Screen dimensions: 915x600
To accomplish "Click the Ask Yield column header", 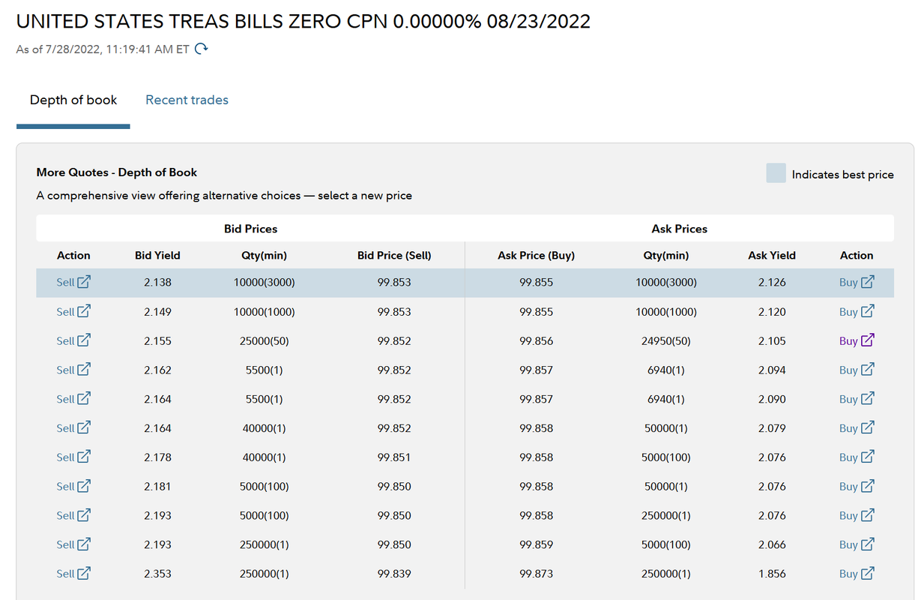I will pos(772,255).
